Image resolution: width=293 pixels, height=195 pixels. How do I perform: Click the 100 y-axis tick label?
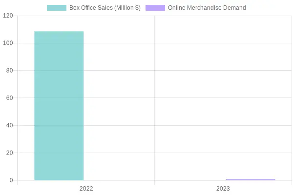[8, 43]
